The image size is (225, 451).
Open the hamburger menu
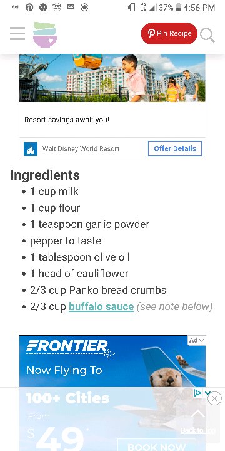coord(17,33)
